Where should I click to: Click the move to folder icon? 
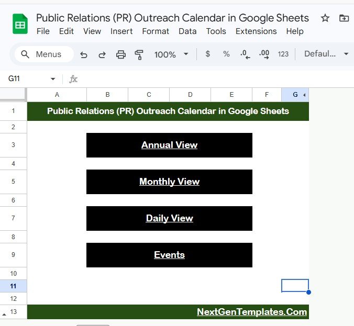[x=344, y=18]
